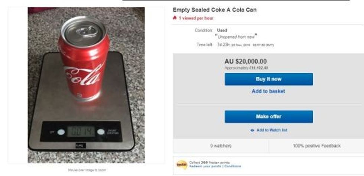Image resolution: width=364 pixels, height=176 pixels.
Task: Open the Redeem your points link
Action: tap(205, 166)
